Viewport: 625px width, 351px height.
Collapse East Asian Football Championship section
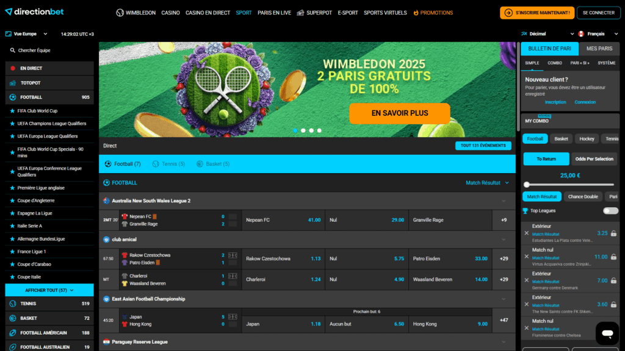(504, 299)
